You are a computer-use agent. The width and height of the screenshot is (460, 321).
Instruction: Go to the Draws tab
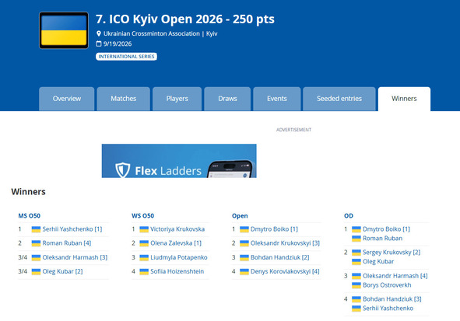click(227, 99)
